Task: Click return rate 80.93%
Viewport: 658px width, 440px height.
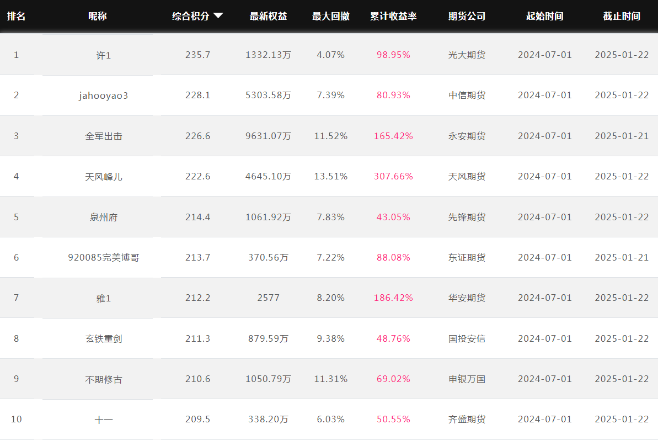Action: coord(393,96)
